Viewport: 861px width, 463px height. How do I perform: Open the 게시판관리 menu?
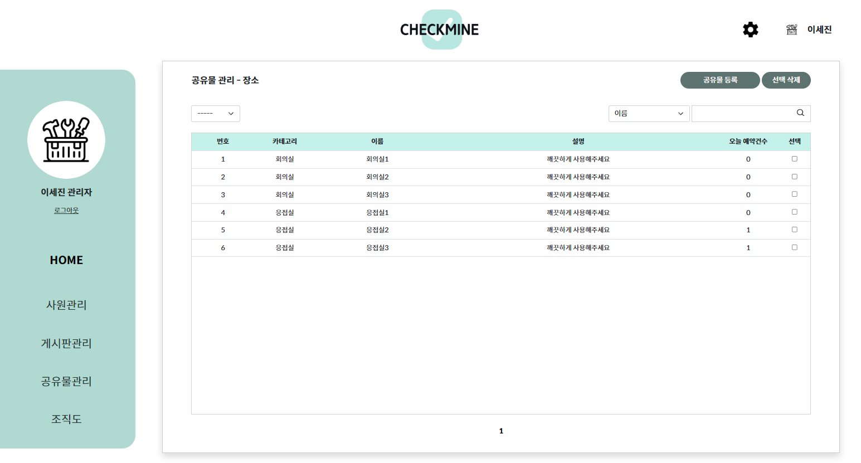click(x=66, y=343)
